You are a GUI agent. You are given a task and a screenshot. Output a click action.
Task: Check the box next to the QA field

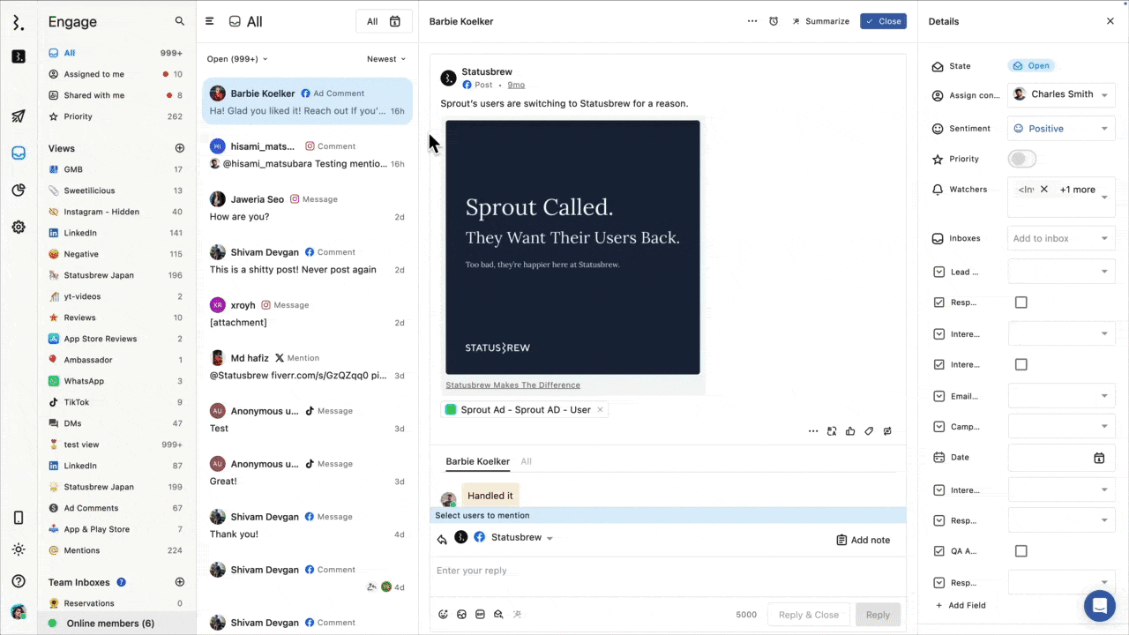tap(1021, 550)
